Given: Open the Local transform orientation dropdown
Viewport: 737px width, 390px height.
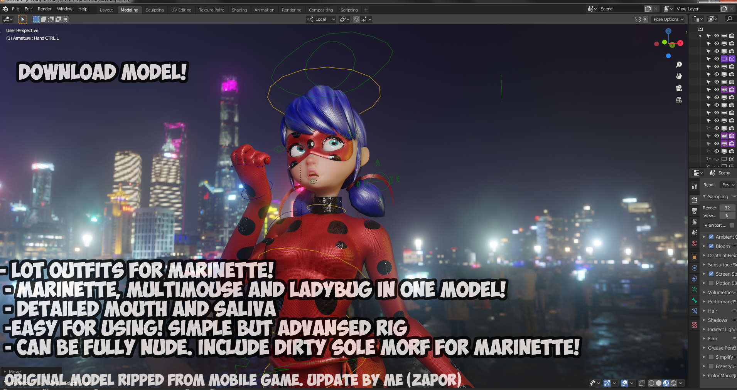Looking at the screenshot, I should pos(321,19).
